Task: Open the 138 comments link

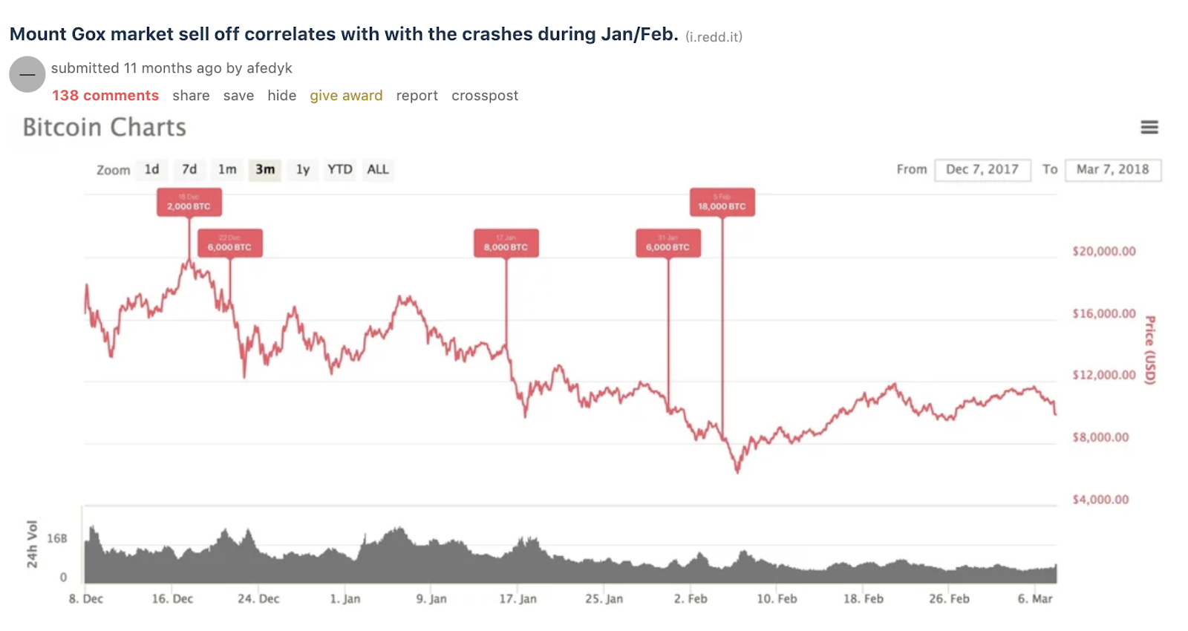Action: tap(105, 96)
